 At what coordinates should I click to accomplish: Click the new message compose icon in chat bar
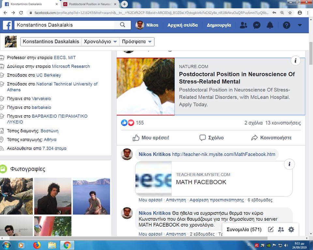[x=271, y=229]
